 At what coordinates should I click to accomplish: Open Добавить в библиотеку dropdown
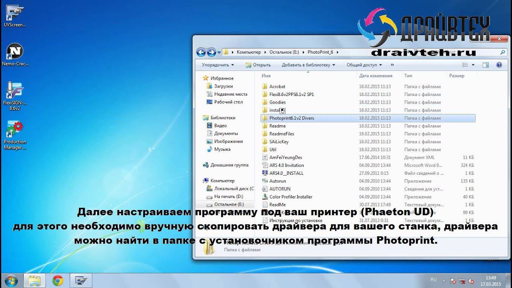pos(308,65)
